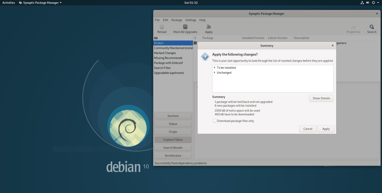Click the Mark All Upgrades icon
This screenshot has width=382, height=193.
click(185, 27)
